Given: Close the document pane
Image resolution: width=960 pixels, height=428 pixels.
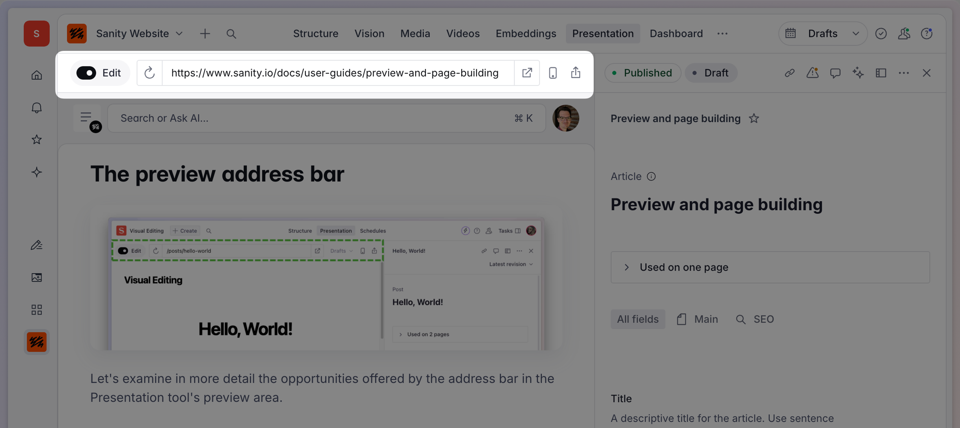Looking at the screenshot, I should click(926, 73).
